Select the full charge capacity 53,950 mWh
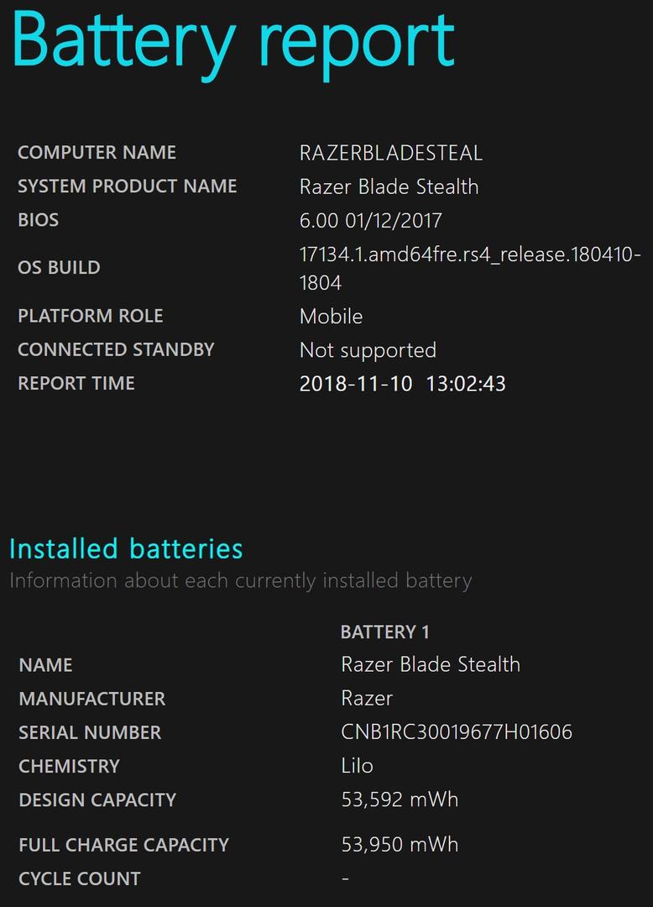This screenshot has width=653, height=907. [x=400, y=845]
